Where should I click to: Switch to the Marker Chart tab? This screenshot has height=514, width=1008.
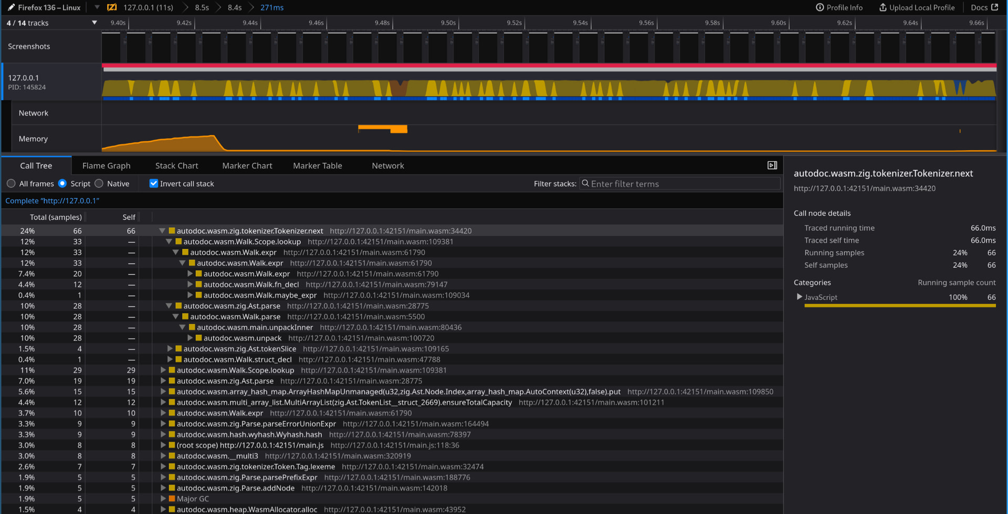tap(247, 165)
